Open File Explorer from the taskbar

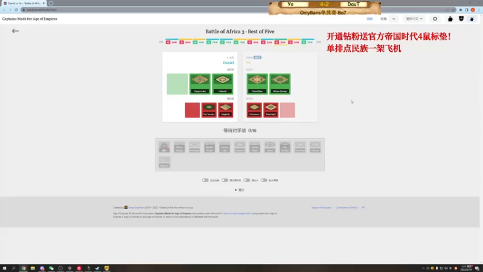pyautogui.click(x=33, y=268)
